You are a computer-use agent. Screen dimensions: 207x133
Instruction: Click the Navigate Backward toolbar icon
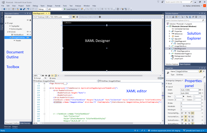[x=4, y=9]
